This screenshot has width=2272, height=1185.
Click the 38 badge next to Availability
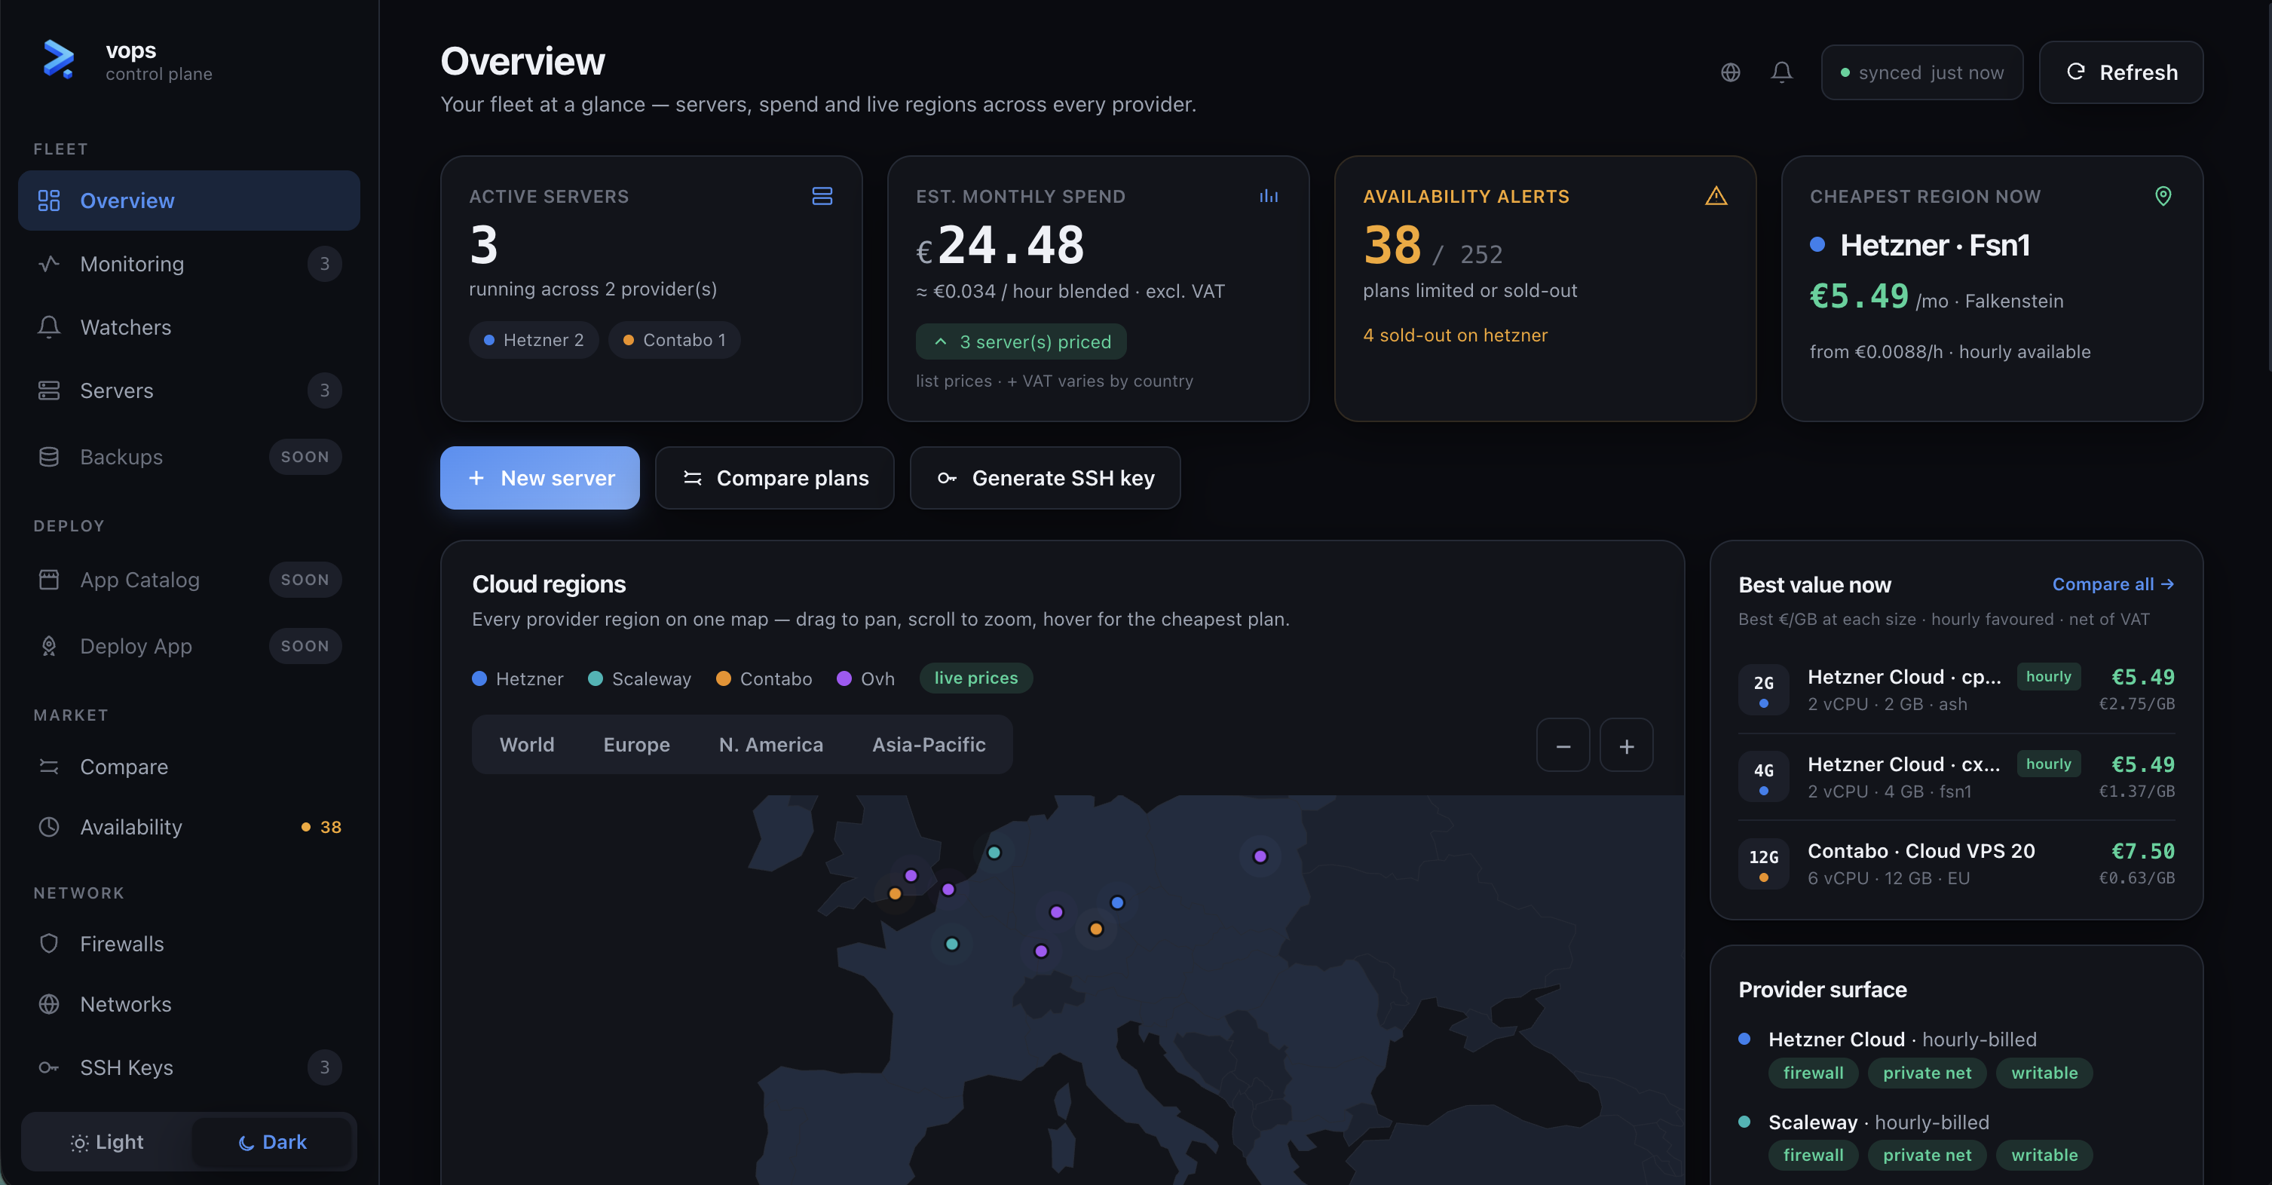click(322, 827)
